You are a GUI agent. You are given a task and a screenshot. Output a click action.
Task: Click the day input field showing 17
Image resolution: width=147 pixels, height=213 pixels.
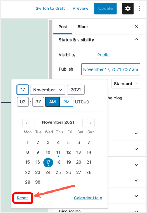click(23, 90)
